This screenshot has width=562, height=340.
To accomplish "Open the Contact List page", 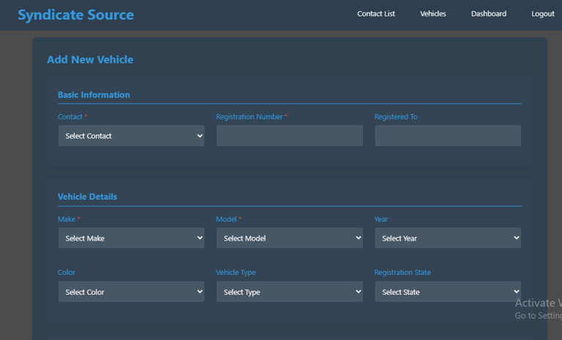I will (x=375, y=14).
